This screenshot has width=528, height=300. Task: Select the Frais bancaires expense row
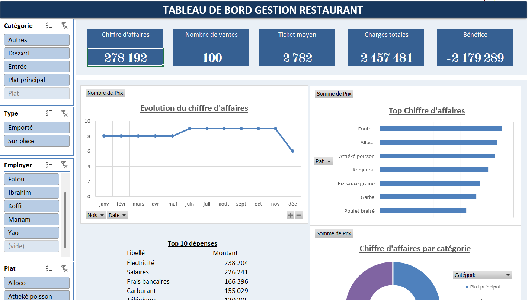[192, 281]
